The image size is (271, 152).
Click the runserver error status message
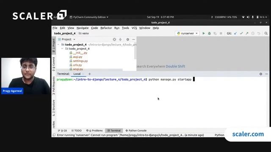tap(130, 135)
